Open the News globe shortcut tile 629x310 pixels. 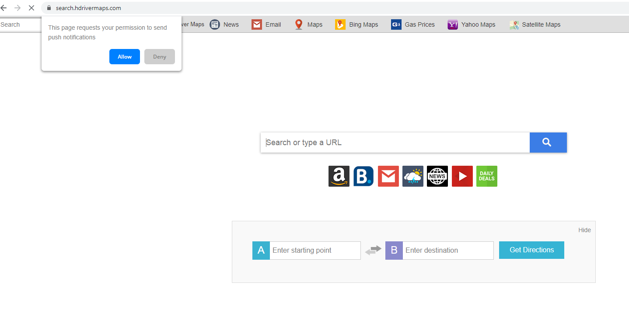(437, 176)
